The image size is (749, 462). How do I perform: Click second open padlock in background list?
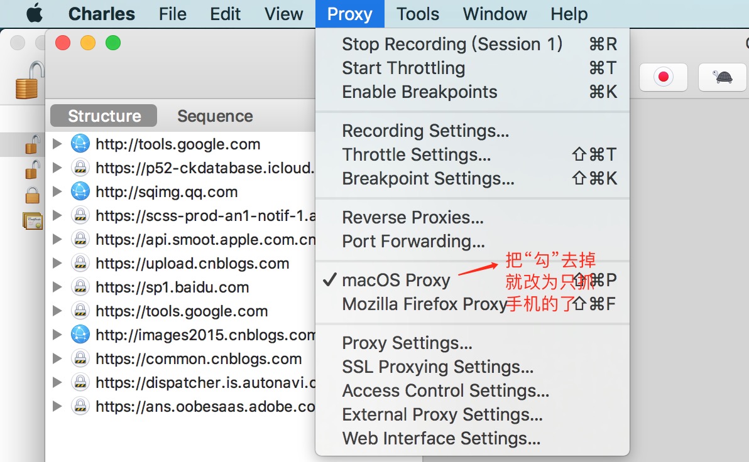(x=31, y=169)
